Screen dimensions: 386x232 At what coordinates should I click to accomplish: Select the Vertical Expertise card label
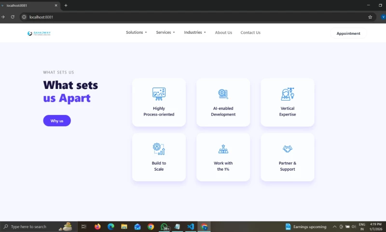(287, 111)
